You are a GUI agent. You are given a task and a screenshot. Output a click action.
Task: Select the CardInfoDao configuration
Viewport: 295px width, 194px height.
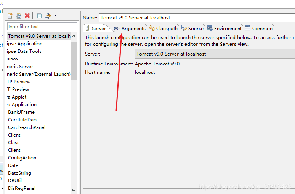coord(22,120)
